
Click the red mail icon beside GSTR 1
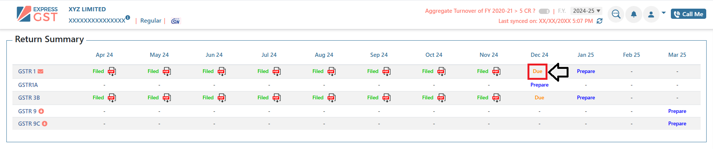pos(41,71)
